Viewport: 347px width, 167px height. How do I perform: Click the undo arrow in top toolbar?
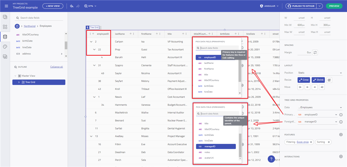pyautogui.click(x=72, y=6)
